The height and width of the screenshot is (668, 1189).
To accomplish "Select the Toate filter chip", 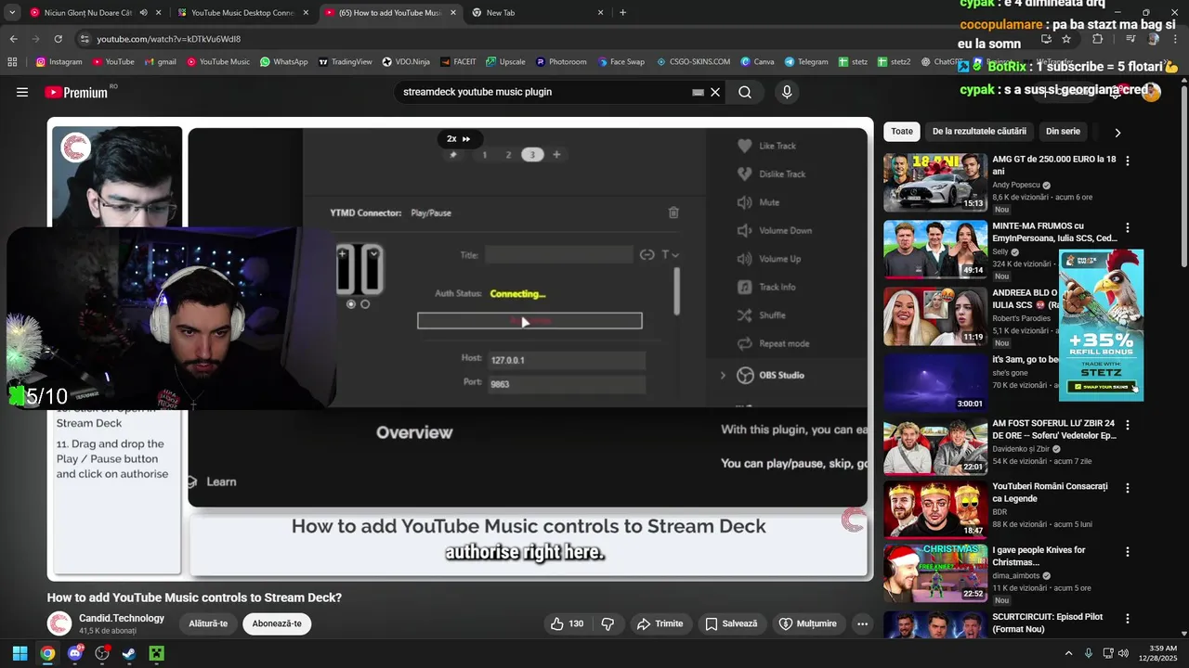I will point(902,132).
